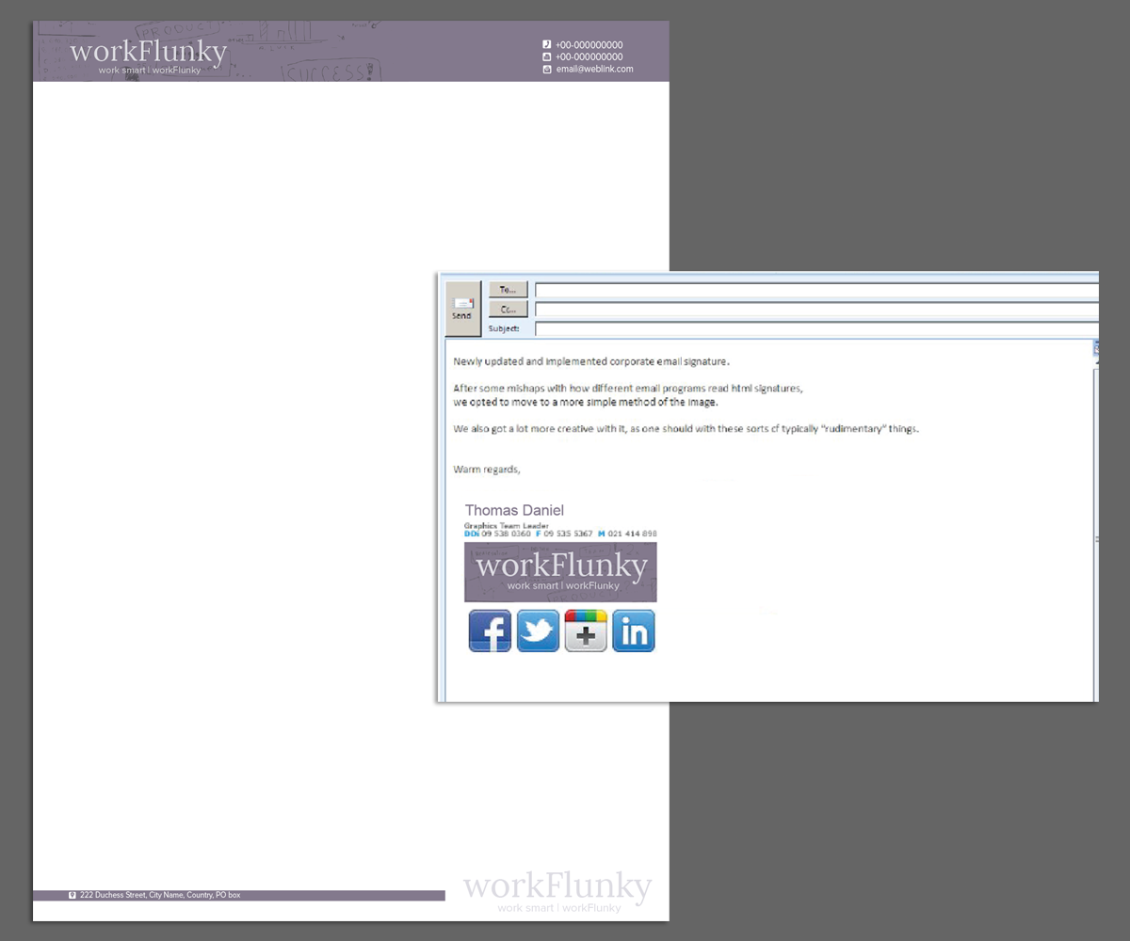This screenshot has height=941, width=1130.
Task: Click the M number 021 414 898
Action: pos(632,534)
